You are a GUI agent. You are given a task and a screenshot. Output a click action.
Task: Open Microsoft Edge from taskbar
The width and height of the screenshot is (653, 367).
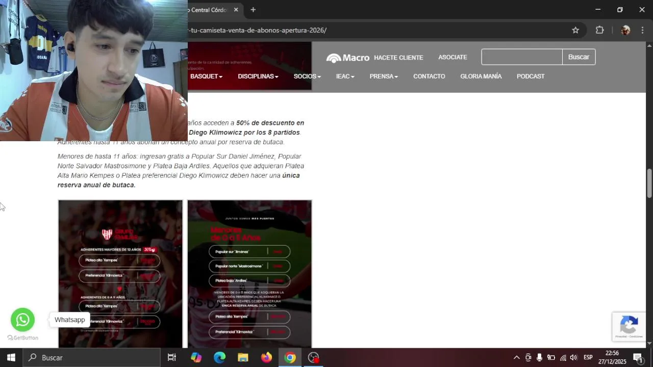click(220, 358)
